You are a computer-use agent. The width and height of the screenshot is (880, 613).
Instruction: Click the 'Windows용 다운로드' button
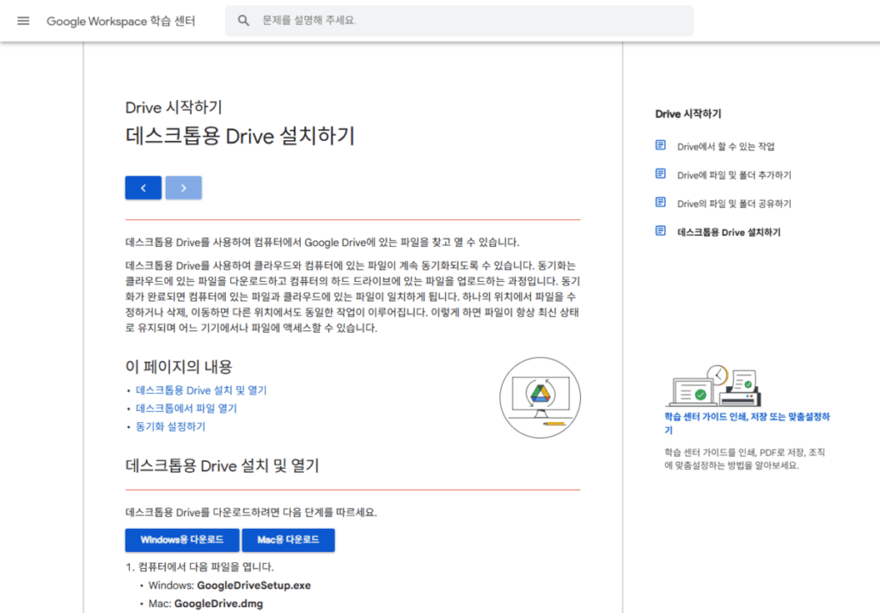point(181,540)
